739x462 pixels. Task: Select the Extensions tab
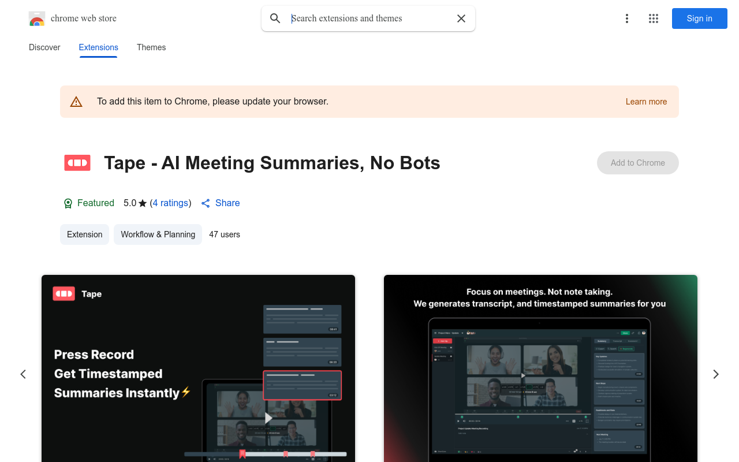point(99,47)
